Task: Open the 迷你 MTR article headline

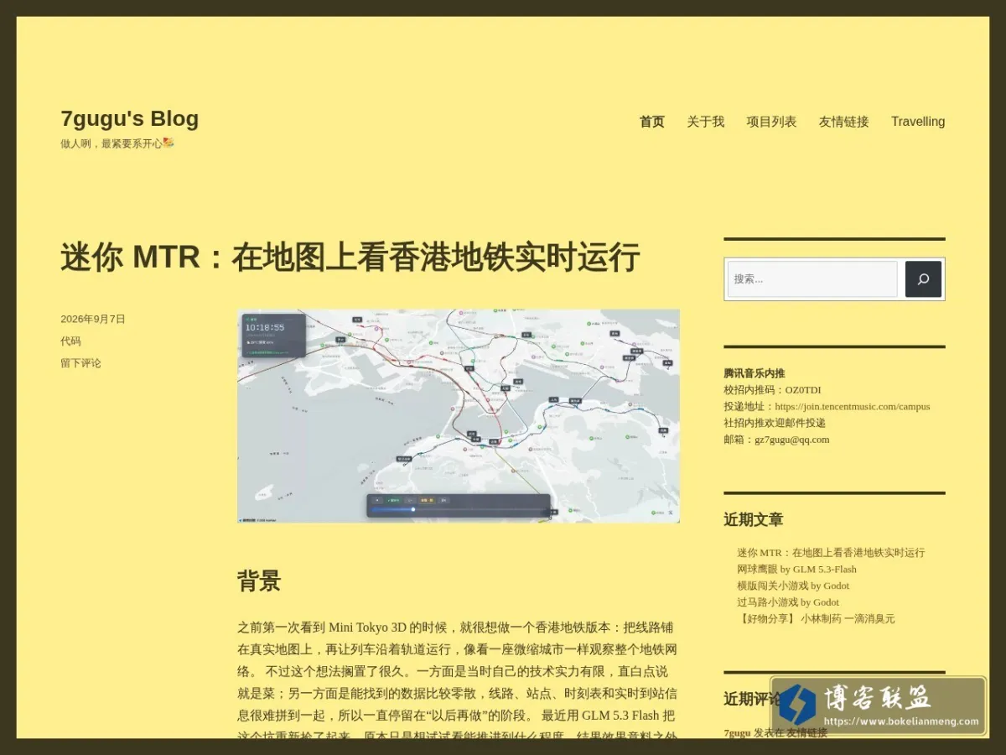Action: [350, 257]
